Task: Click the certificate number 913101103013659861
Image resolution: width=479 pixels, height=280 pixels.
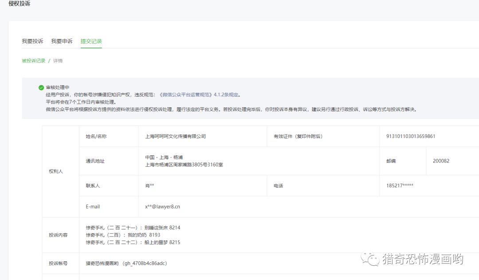Action: point(411,136)
